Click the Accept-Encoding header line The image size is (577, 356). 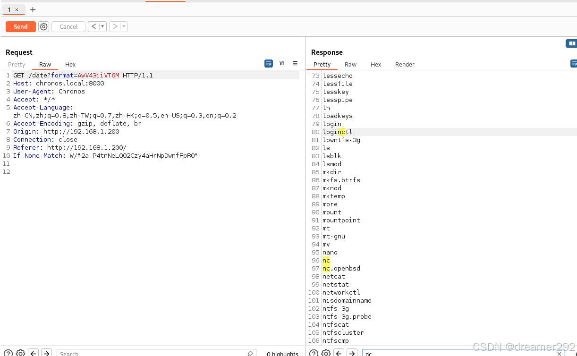(x=77, y=124)
